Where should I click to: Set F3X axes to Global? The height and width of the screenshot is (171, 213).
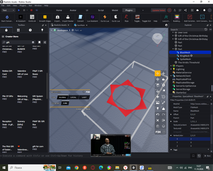[x=63, y=97]
